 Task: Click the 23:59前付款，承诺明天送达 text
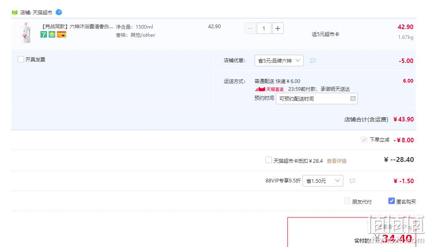click(319, 89)
